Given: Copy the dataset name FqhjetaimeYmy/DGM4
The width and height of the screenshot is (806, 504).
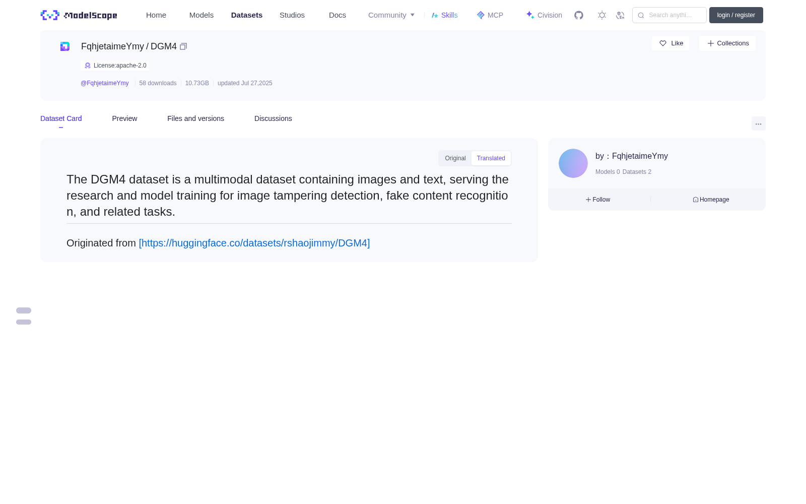Looking at the screenshot, I should click(183, 46).
